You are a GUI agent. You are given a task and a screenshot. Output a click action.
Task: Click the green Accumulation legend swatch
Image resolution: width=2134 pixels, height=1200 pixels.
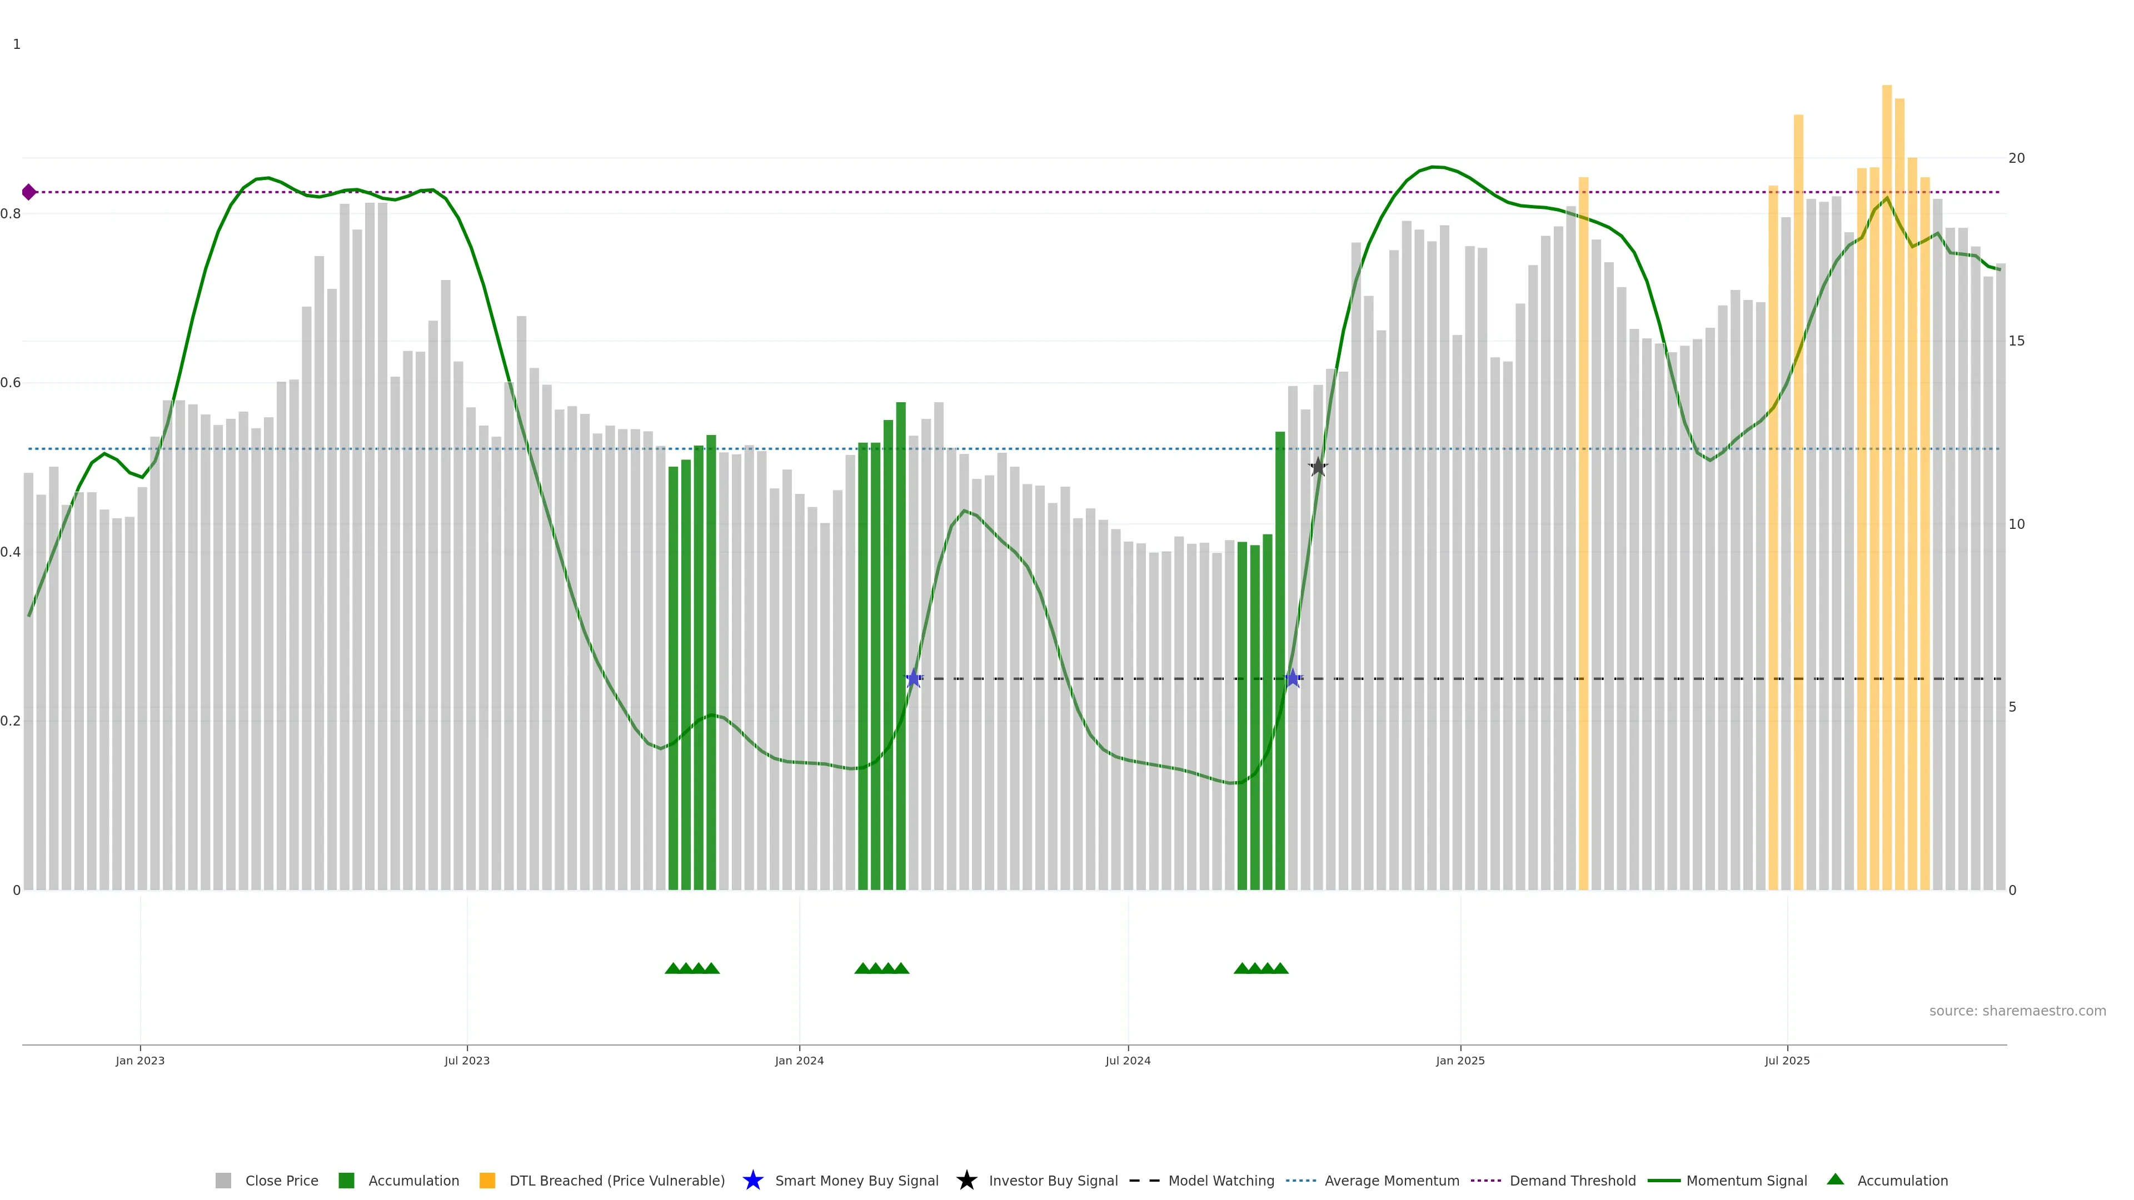pyautogui.click(x=346, y=1180)
